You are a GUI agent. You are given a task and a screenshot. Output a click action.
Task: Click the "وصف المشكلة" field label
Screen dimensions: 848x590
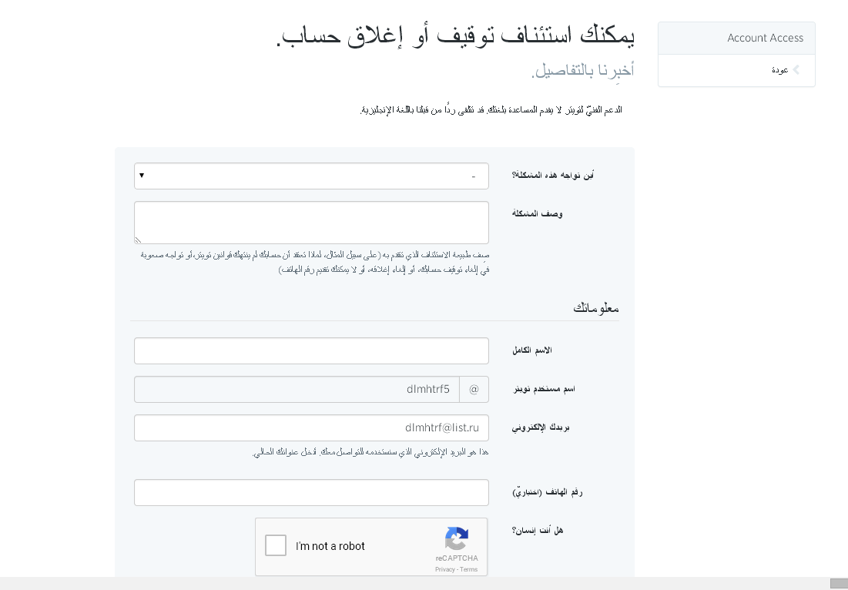tap(538, 213)
